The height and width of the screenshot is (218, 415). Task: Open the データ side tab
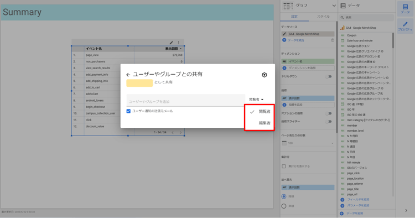(x=405, y=9)
